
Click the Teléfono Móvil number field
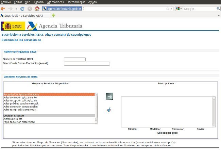click(x=74, y=59)
